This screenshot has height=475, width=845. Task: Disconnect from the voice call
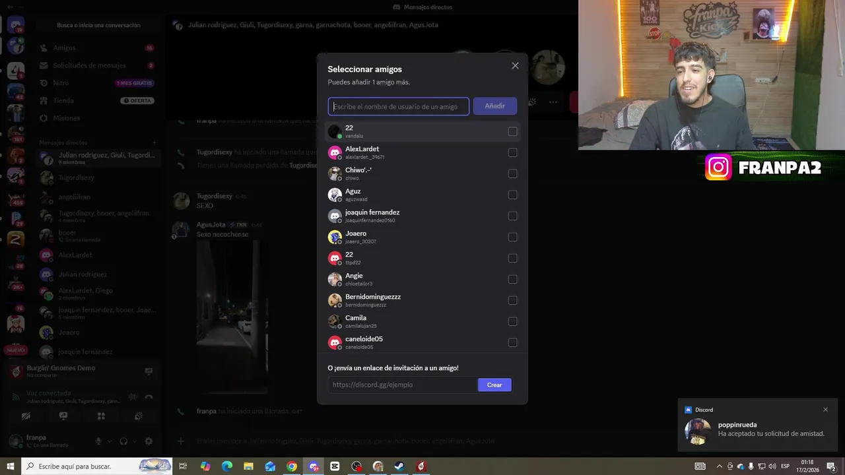click(x=149, y=396)
